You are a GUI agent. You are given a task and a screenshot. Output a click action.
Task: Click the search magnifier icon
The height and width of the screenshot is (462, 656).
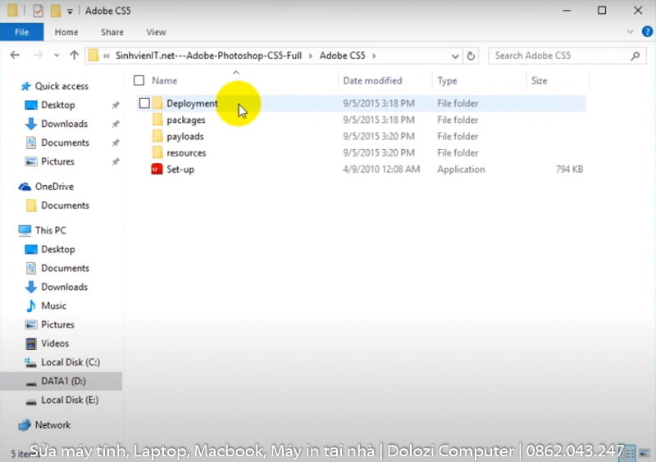[635, 56]
